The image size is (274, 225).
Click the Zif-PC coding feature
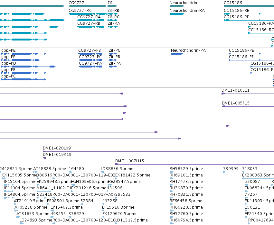click(113, 54)
